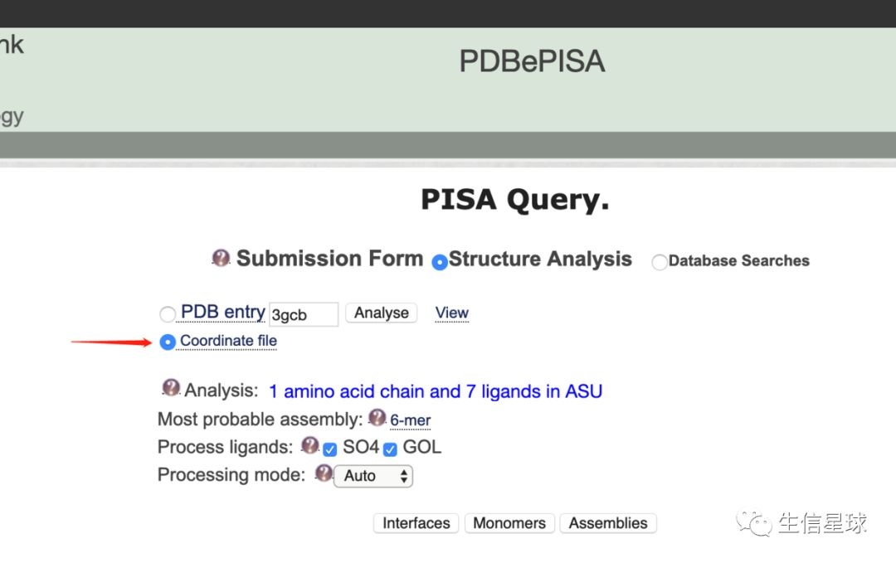Click the Monomers button
The width and height of the screenshot is (896, 563).
pos(509,523)
